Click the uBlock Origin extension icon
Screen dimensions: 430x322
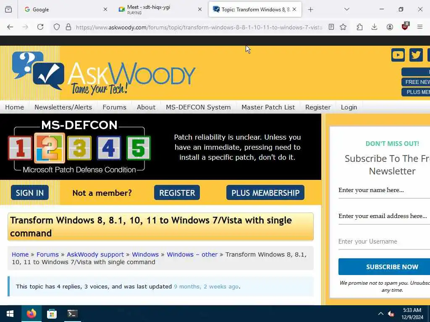coord(405,26)
